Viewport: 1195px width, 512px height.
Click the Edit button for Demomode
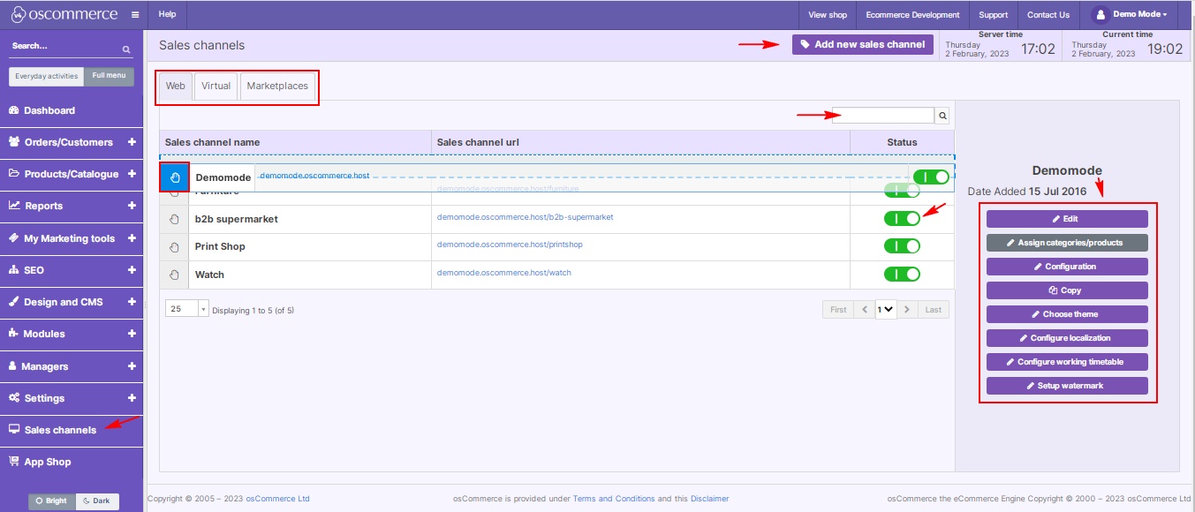(x=1067, y=219)
